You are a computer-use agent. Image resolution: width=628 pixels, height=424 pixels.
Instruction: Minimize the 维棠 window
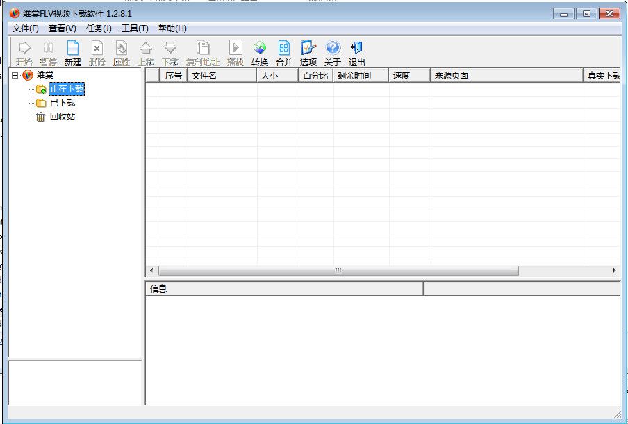[x=564, y=14]
